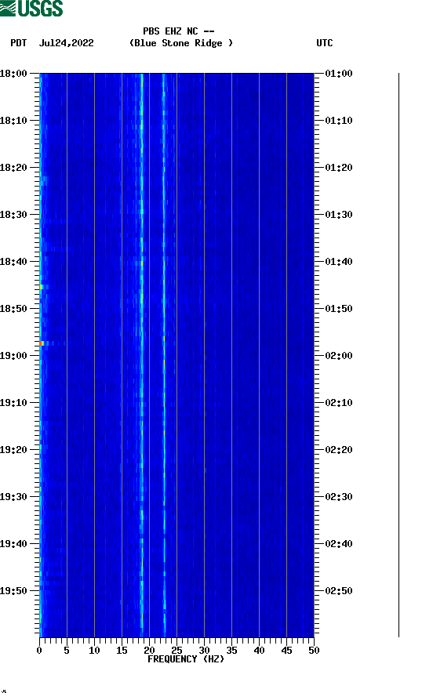Click the '01:10' UTC time label
The height and width of the screenshot is (700, 433).
[x=339, y=120]
